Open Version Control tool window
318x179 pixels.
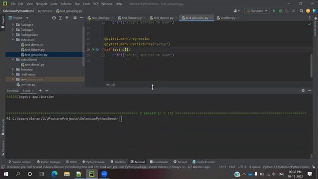coord(19,162)
